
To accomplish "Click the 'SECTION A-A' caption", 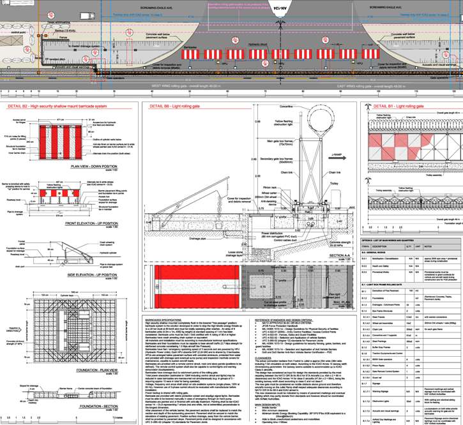I will coord(340,255).
